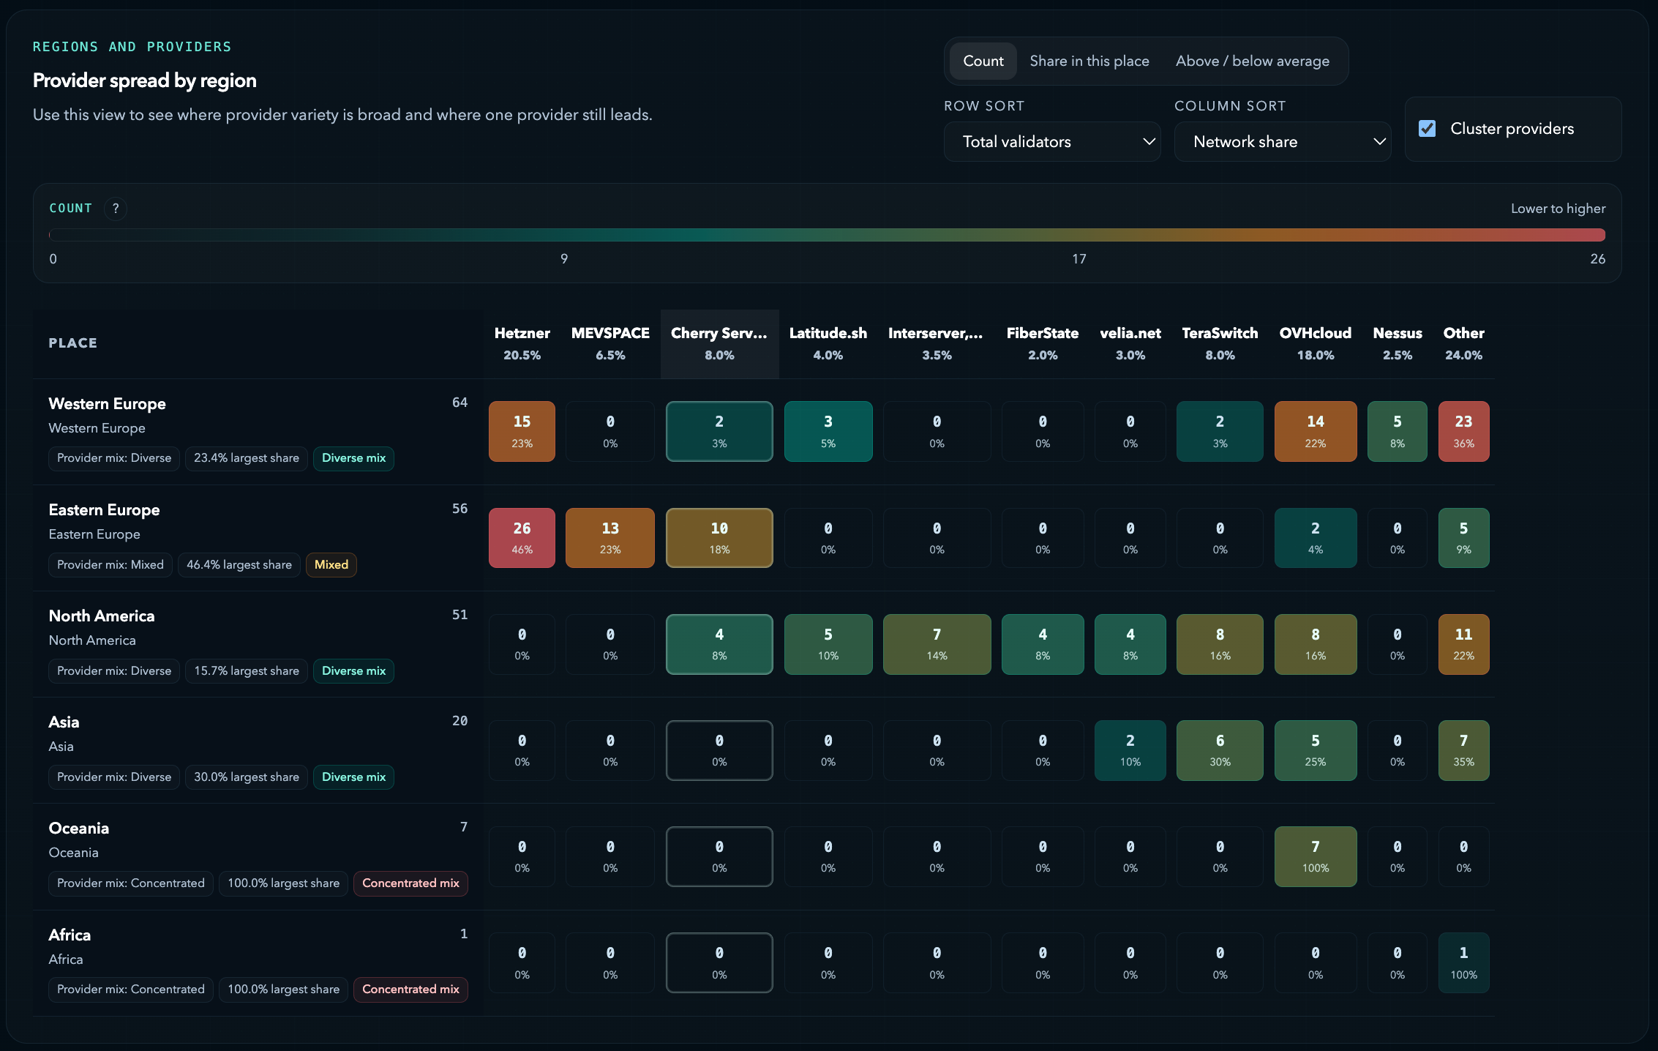Open the Column sort Network share dropdown
This screenshot has width=1658, height=1051.
point(1283,141)
